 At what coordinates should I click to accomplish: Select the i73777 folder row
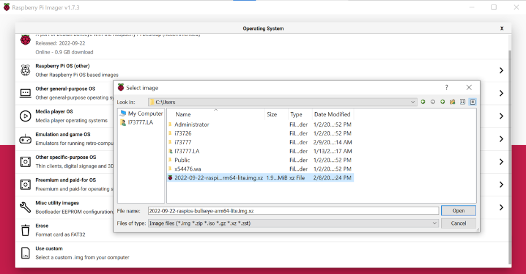pyautogui.click(x=260, y=142)
